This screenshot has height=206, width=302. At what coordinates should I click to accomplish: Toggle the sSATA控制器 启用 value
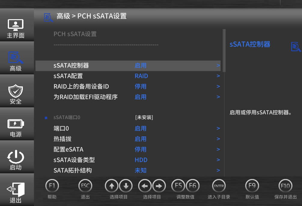[x=140, y=66]
